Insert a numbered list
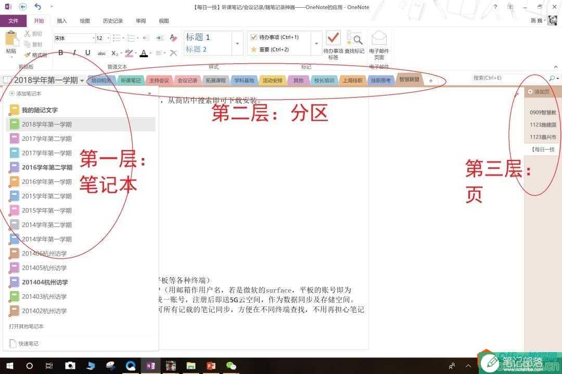This screenshot has height=374, width=562. tap(131, 38)
